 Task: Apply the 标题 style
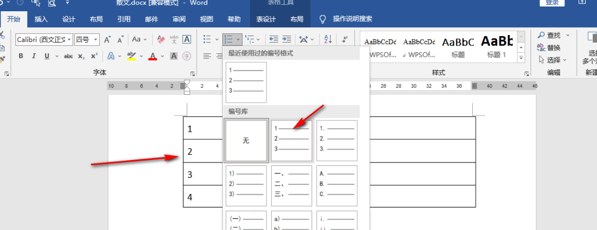(458, 46)
